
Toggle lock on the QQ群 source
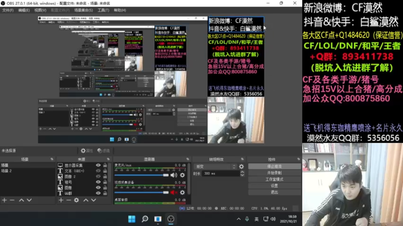pos(105,193)
